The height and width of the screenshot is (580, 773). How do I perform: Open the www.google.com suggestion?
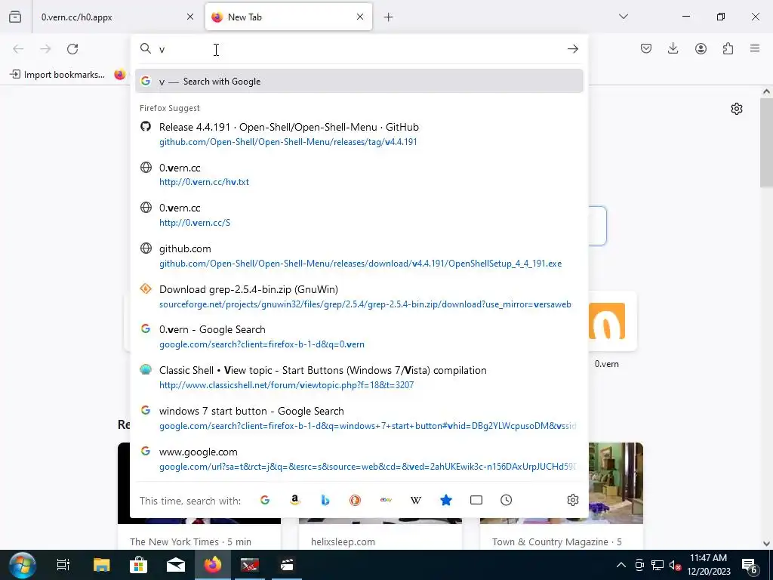pos(359,459)
